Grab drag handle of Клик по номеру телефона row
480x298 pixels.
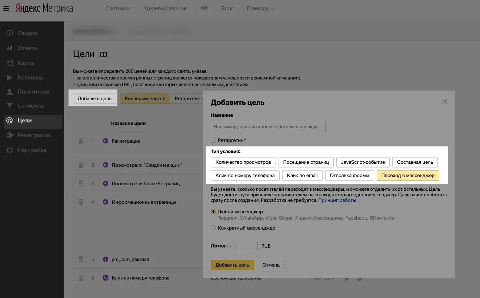point(81,278)
